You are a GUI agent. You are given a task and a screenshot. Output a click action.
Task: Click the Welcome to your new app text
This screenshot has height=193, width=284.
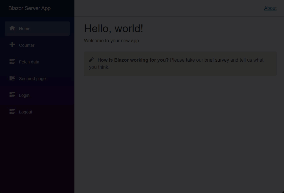(x=112, y=41)
